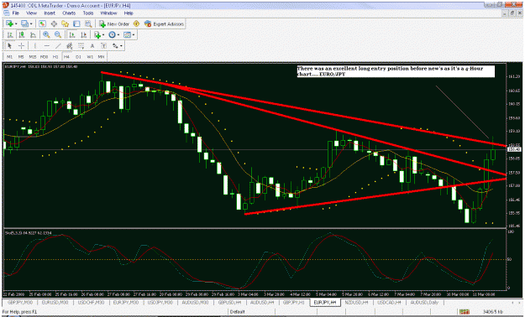Switch to the GBPJPY,H1 chart tab

point(293,302)
